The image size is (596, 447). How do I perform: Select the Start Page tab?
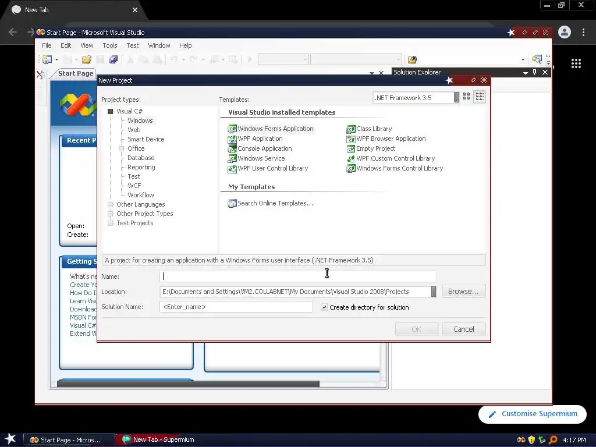(x=76, y=73)
